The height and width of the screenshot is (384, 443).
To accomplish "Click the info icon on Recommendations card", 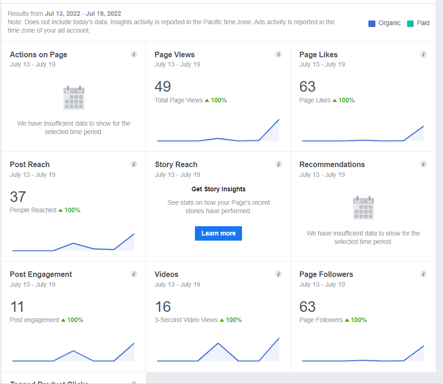I will (x=423, y=164).
